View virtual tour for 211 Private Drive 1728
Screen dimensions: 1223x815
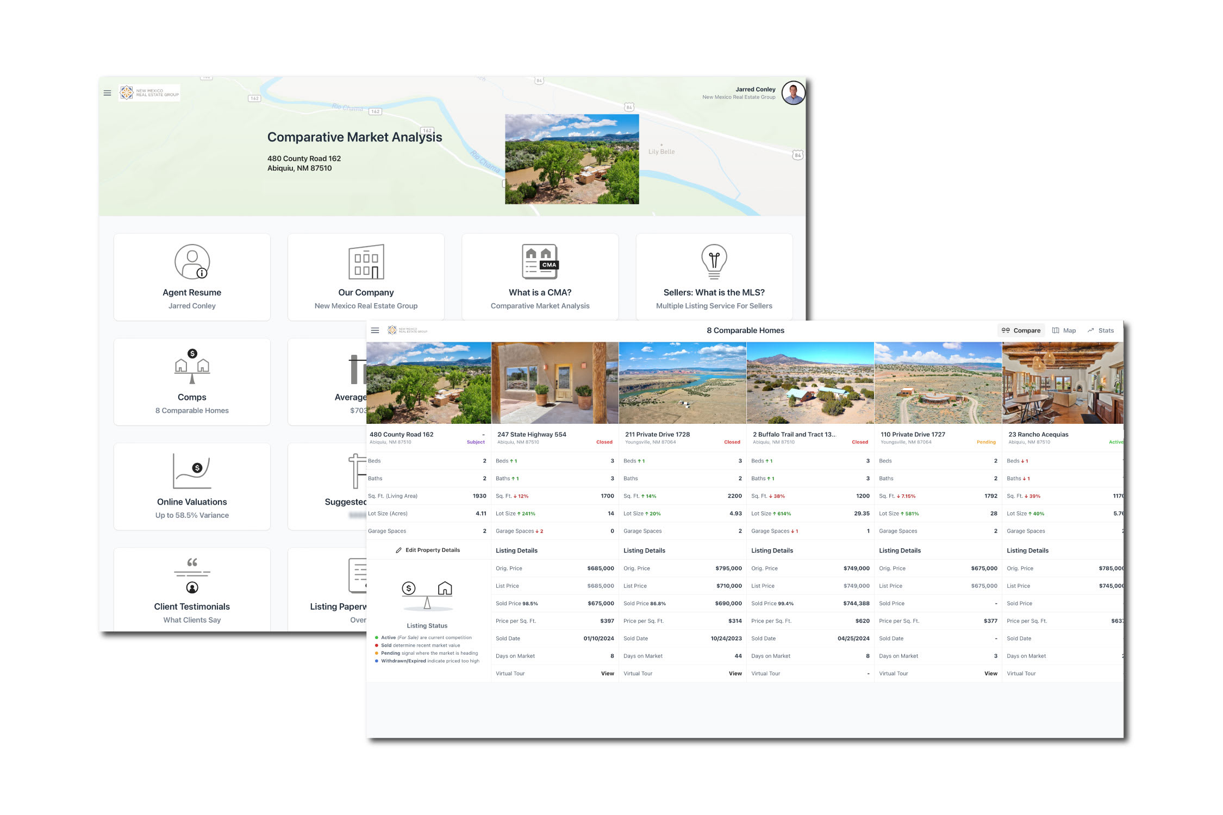click(735, 674)
